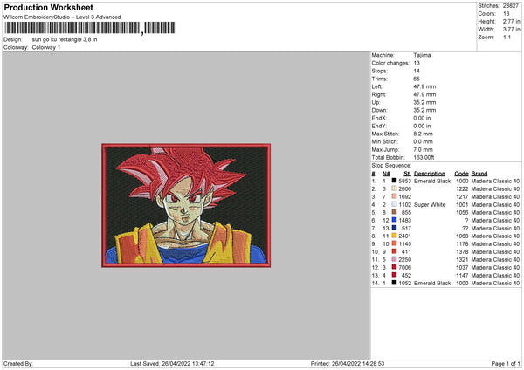Click the 'Created By:' footer label
The image size is (524, 370).
tap(18, 363)
